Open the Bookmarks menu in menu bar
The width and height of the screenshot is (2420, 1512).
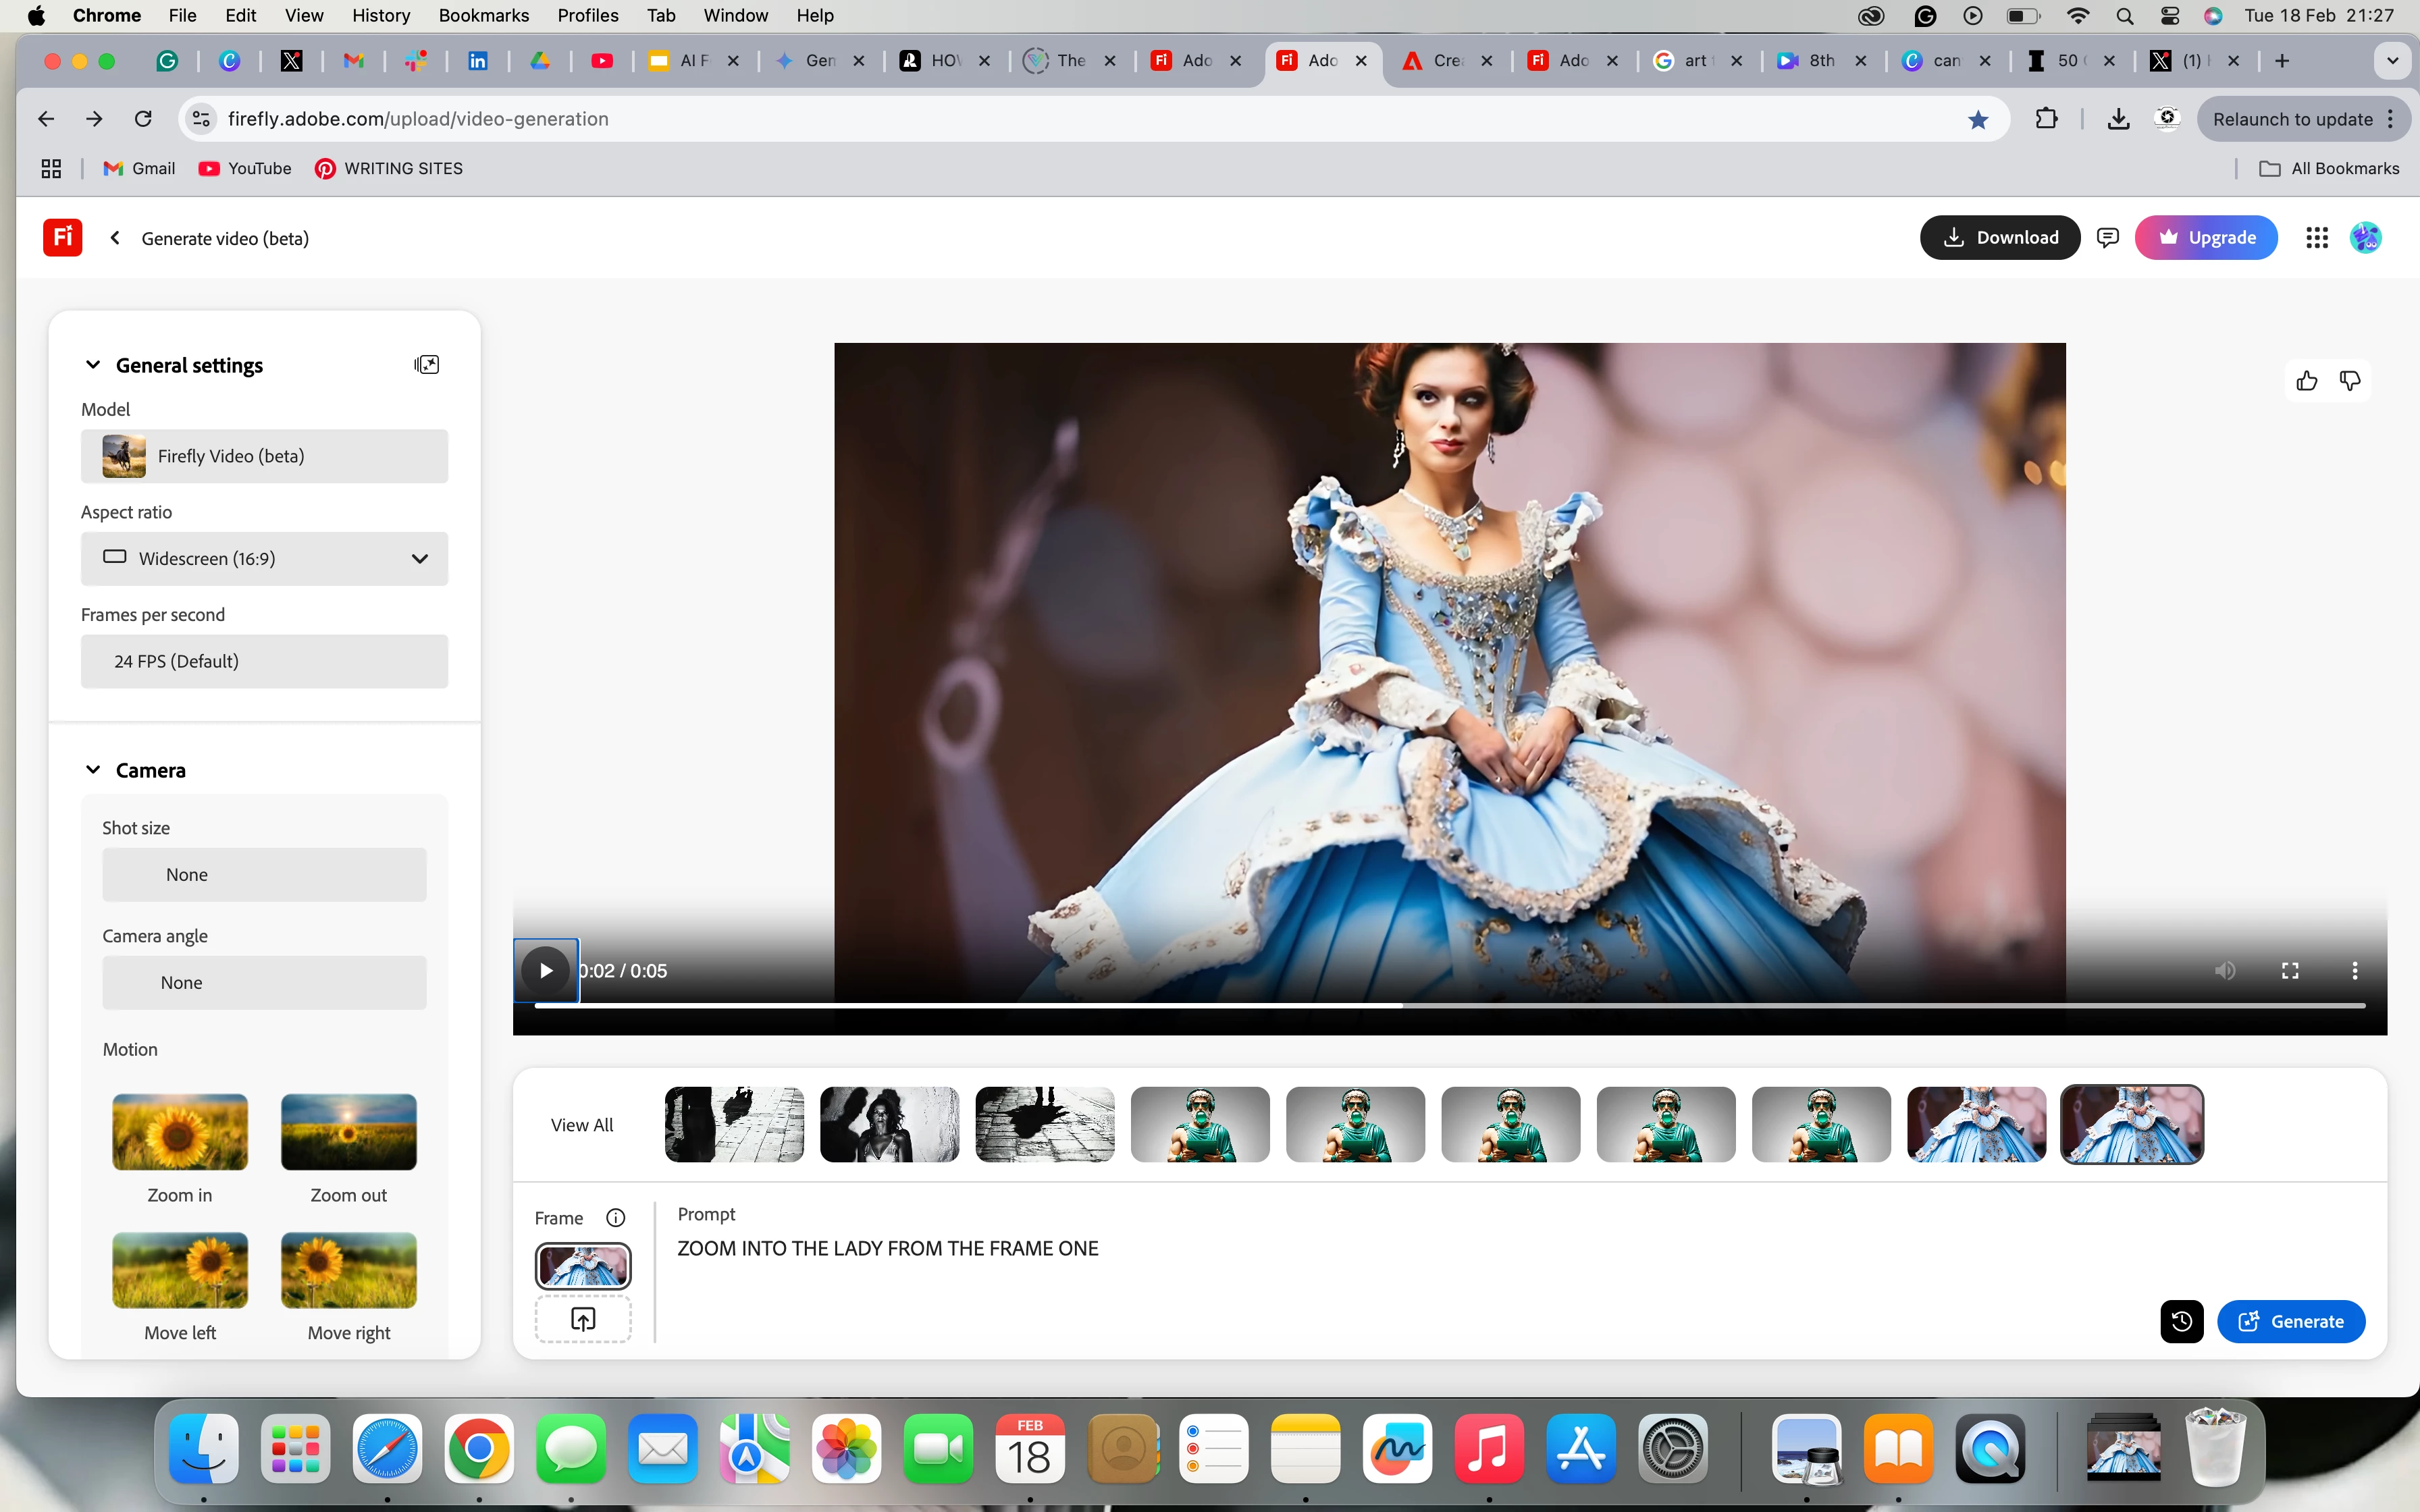483,15
